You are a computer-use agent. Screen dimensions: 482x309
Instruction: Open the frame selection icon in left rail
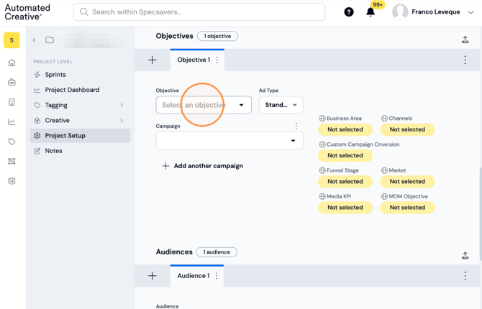(x=12, y=161)
